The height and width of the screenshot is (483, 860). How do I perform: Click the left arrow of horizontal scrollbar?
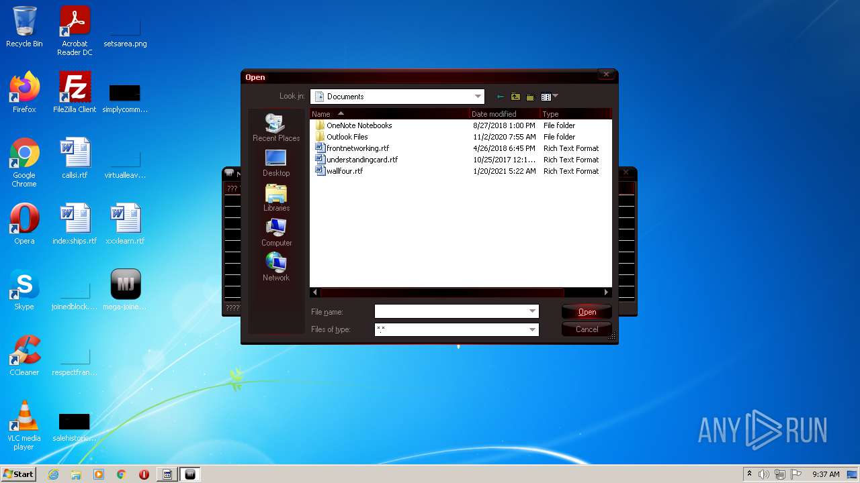315,292
